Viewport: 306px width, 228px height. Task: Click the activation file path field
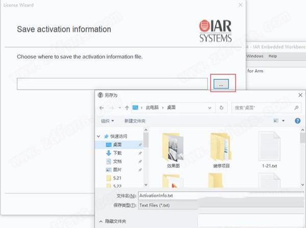click(x=112, y=84)
